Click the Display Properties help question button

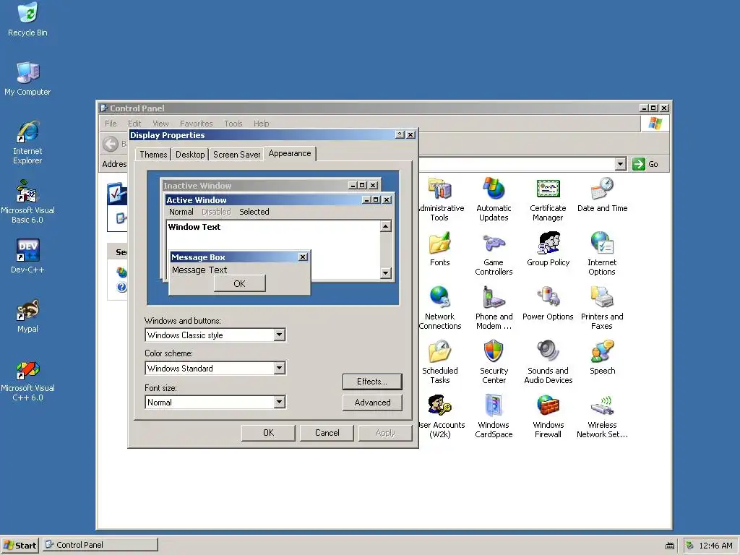click(400, 135)
